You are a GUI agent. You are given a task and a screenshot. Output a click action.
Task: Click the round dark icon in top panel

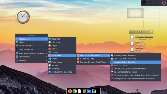(144, 3)
